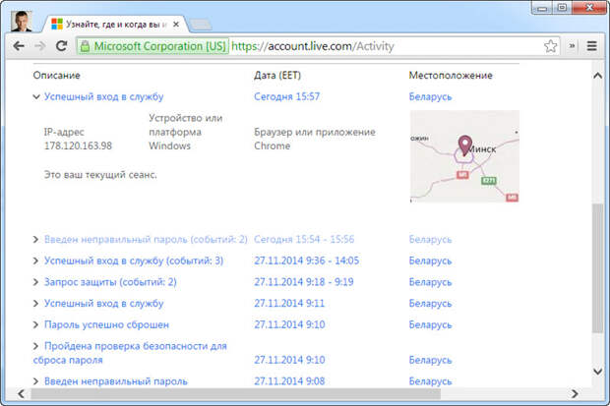The width and height of the screenshot is (610, 406).
Task: Reload the page with the refresh icon
Action: pyautogui.click(x=61, y=46)
